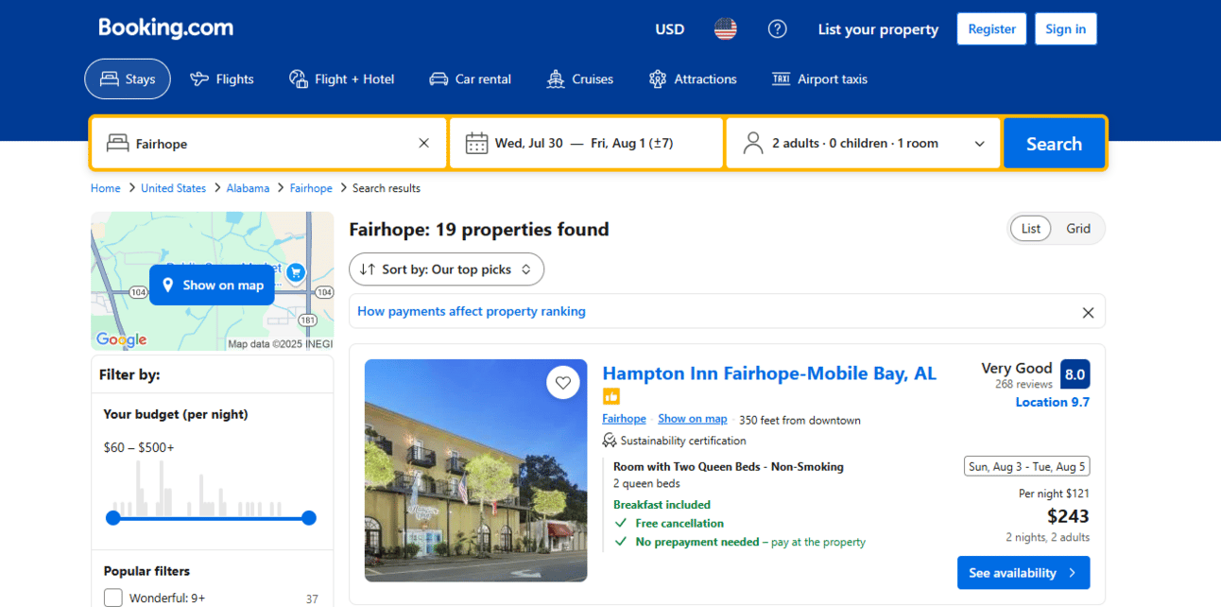Click the Location 9.7 score

(1052, 402)
